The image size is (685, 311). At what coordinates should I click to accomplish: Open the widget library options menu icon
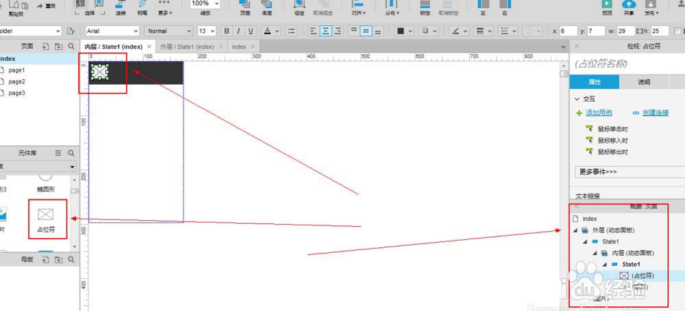click(x=58, y=153)
